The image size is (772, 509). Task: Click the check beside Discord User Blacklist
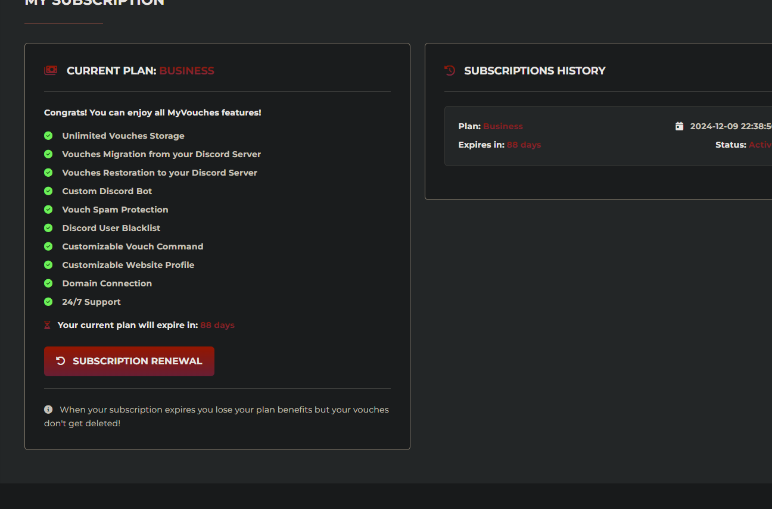(48, 228)
